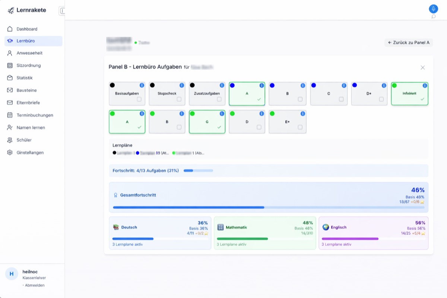
Task: Click the microphone icon in top bar
Action: pos(433,9)
